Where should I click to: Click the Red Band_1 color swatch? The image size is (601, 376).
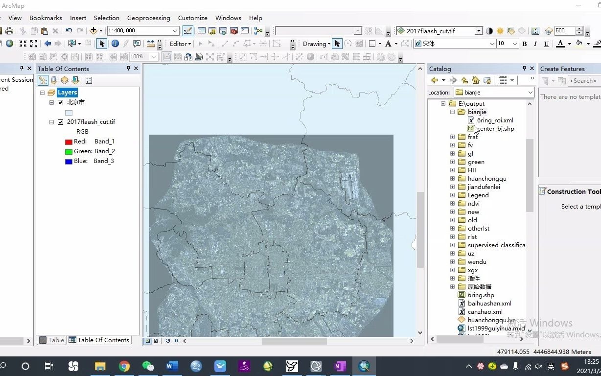69,142
